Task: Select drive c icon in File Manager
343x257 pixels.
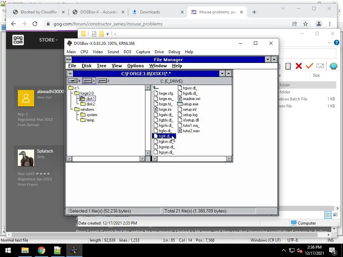Action: click(x=89, y=81)
